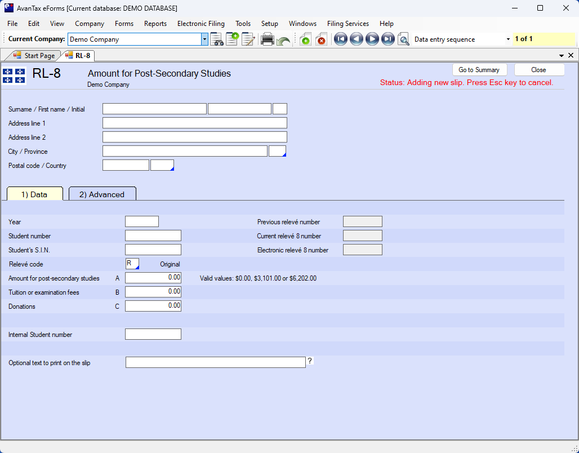Click the search slip magnifier icon
Image resolution: width=579 pixels, height=453 pixels.
[403, 39]
